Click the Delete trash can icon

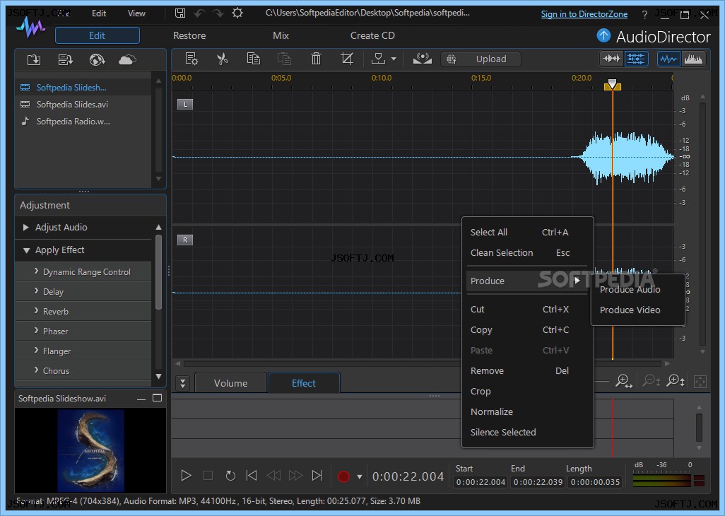coord(316,59)
